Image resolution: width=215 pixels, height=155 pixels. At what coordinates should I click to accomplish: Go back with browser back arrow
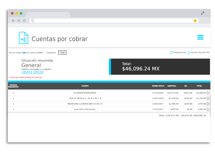(x=13, y=21)
